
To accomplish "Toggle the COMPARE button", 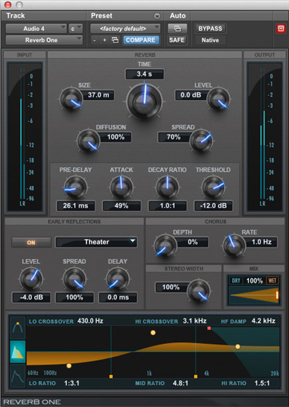I will point(141,40).
